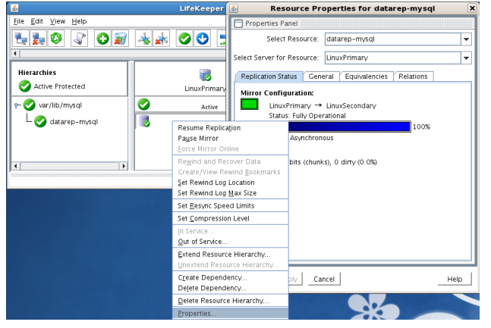Click the green mirror status color box
This screenshot has height=328, width=491.
point(249,104)
